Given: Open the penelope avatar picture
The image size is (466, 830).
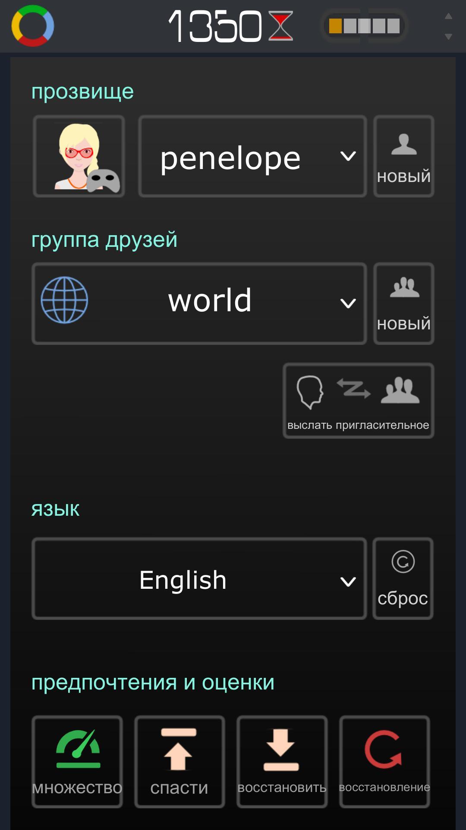Looking at the screenshot, I should (79, 156).
